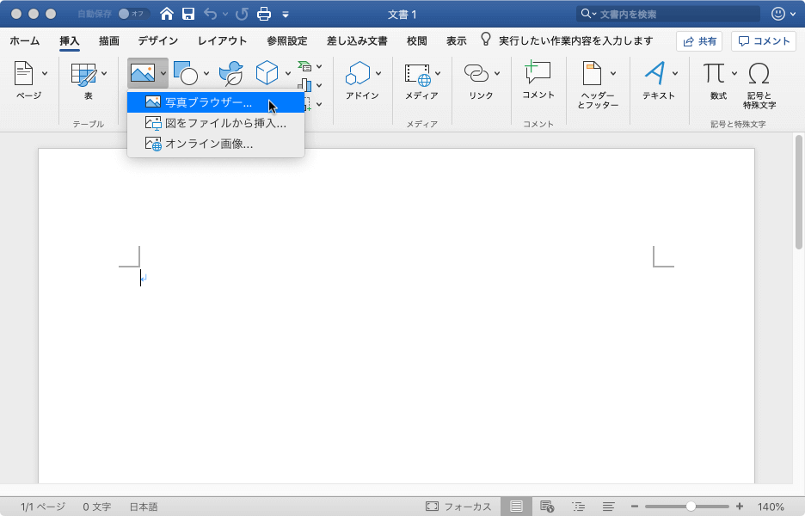Click the Chart icon in ribbon
The width and height of the screenshot is (805, 516).
click(305, 85)
